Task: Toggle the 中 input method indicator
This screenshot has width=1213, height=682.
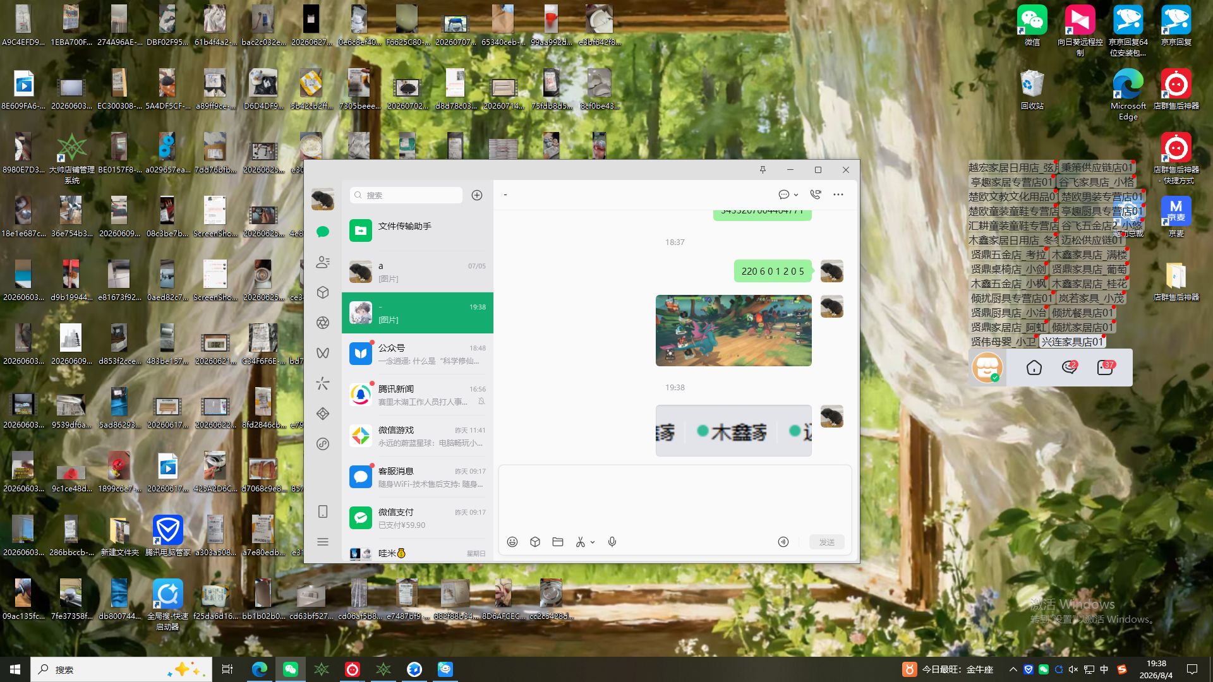Action: 1104,669
